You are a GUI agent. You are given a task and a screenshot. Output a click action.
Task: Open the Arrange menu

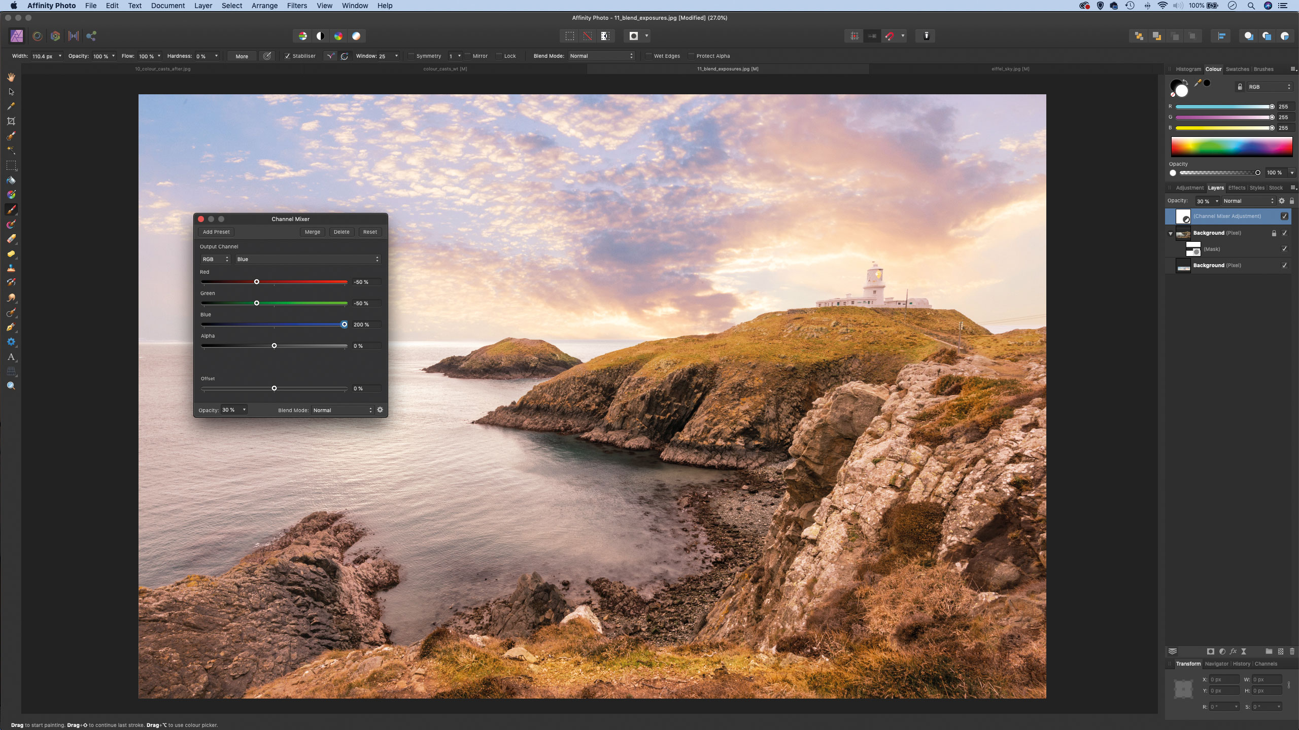[264, 6]
